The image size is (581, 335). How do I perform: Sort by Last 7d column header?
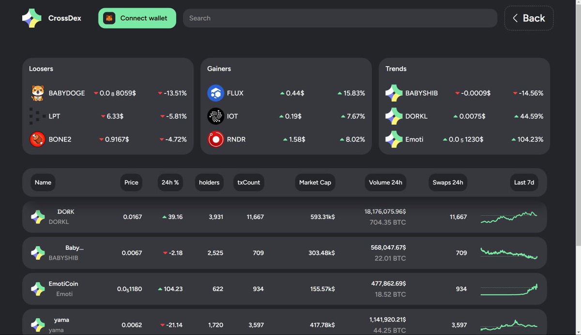tap(524, 182)
